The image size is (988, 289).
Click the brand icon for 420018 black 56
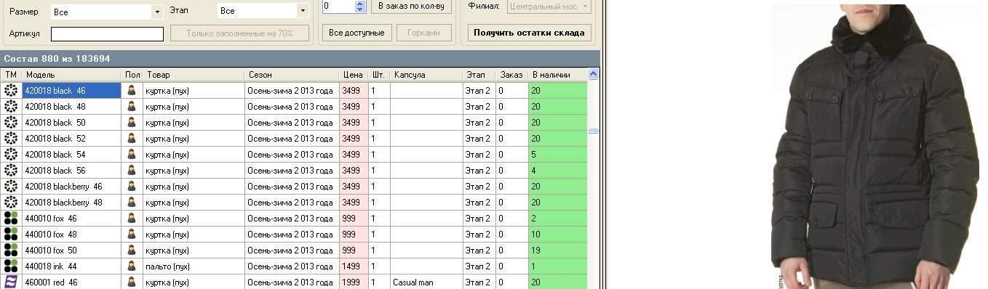pos(11,171)
